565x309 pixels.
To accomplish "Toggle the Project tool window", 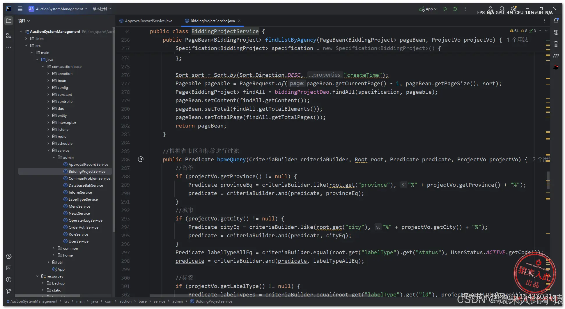I will pyautogui.click(x=9, y=21).
